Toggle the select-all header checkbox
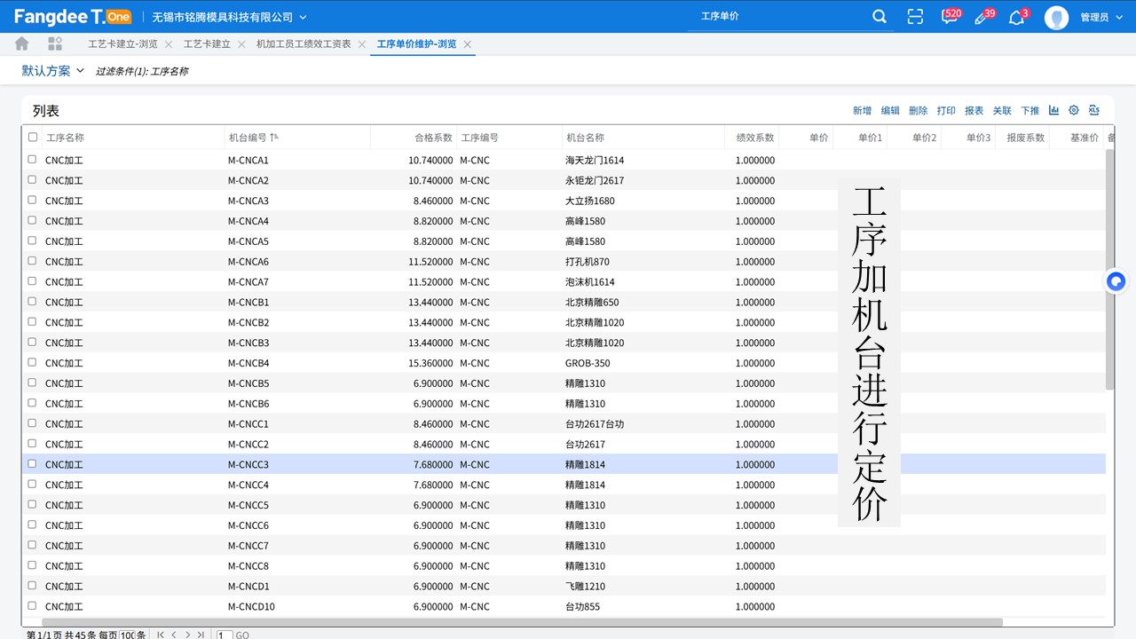This screenshot has width=1136, height=639. pyautogui.click(x=33, y=138)
